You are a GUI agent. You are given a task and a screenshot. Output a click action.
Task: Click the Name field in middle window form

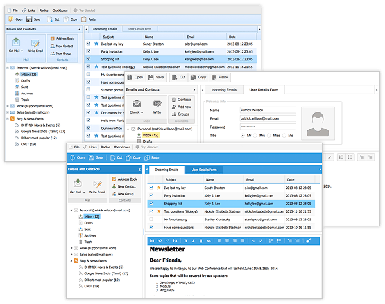[268, 110]
